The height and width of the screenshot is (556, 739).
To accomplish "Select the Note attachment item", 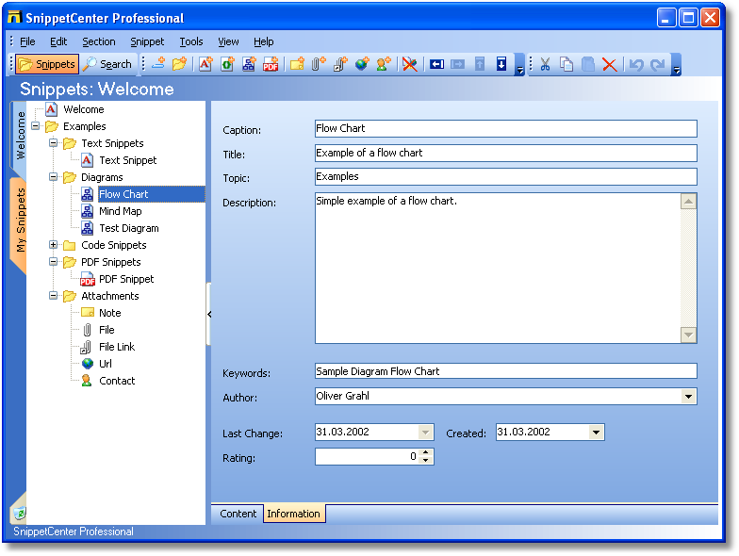I will [x=109, y=313].
